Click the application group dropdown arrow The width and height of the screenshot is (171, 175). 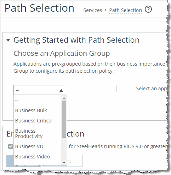(61, 90)
